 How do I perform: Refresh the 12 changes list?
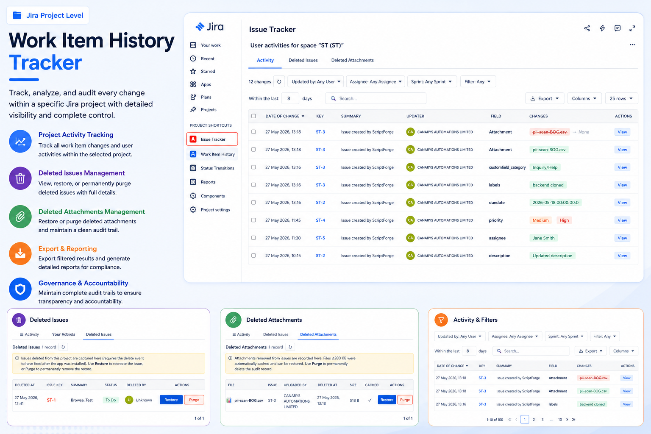279,81
